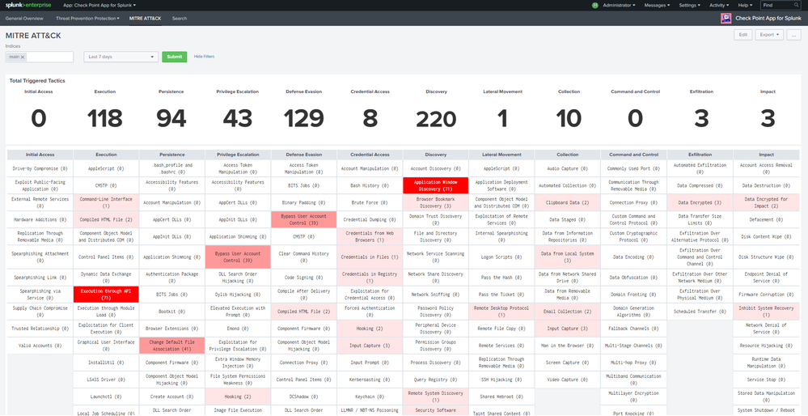Click the Discovery total 220
The width and height of the screenshot is (808, 416).
437,118
